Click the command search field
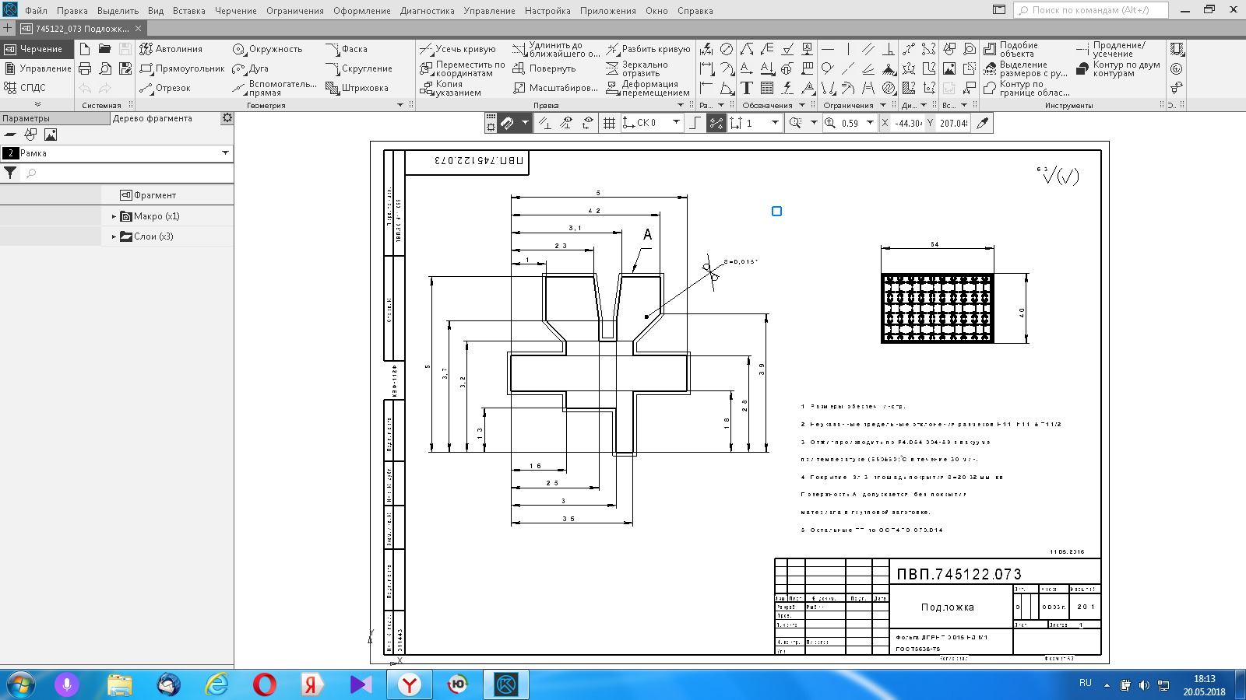 coord(1090,10)
